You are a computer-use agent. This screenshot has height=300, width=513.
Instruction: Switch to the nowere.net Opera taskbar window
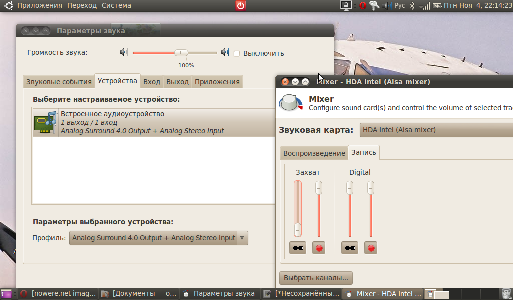[x=58, y=294]
